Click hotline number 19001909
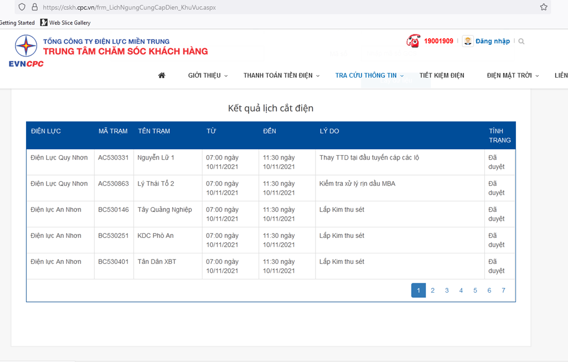The width and height of the screenshot is (568, 362). coord(438,41)
